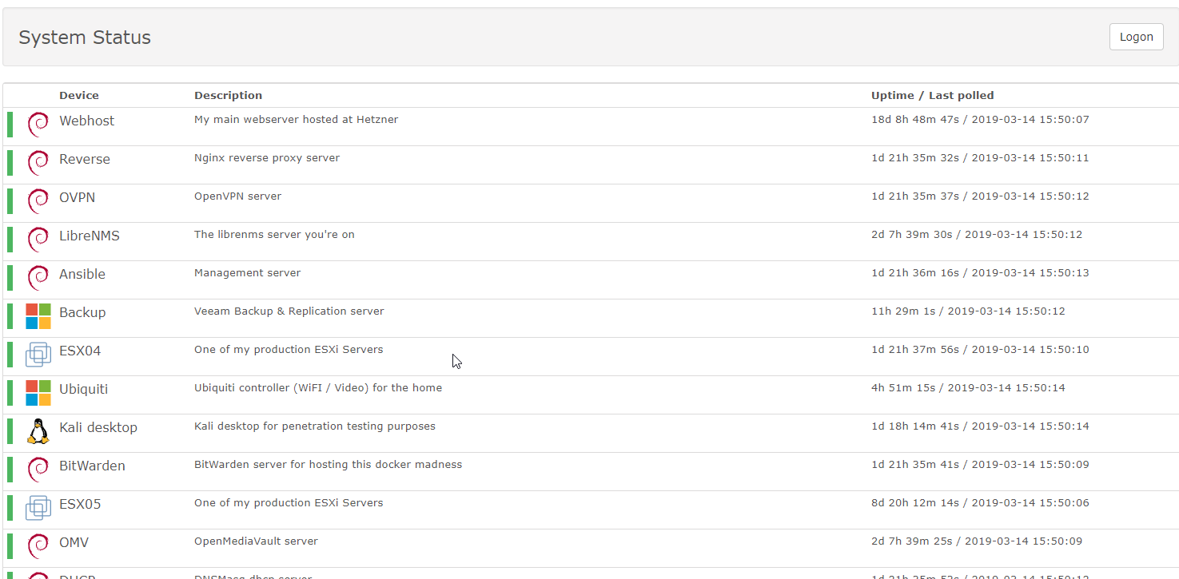Click the green status bar for Webhost
The width and height of the screenshot is (1179, 579).
pyautogui.click(x=10, y=125)
